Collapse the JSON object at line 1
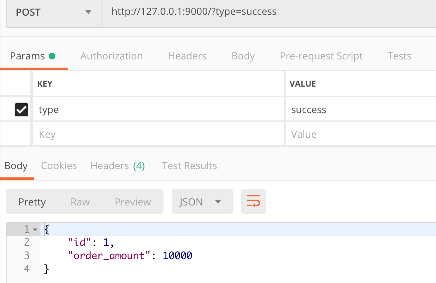 [x=35, y=229]
